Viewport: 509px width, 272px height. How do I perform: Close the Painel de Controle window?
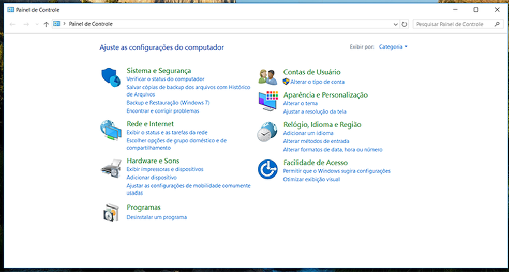[x=497, y=10]
